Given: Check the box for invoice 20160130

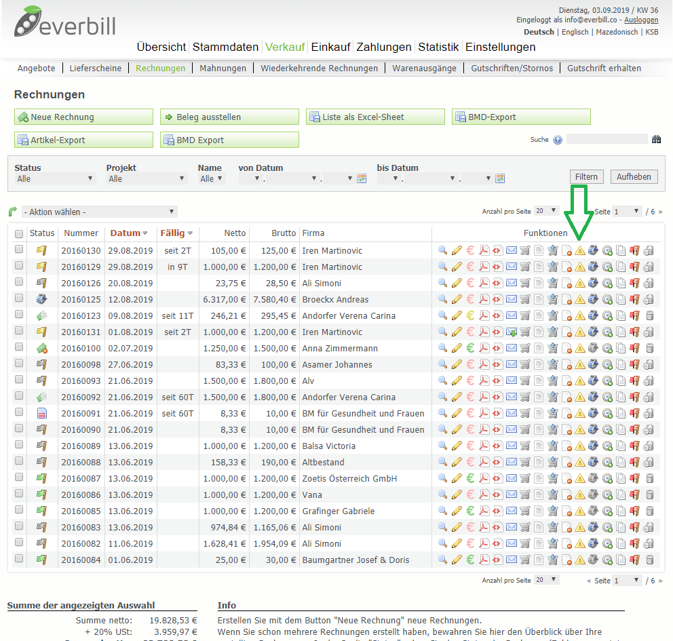Looking at the screenshot, I should point(19,250).
